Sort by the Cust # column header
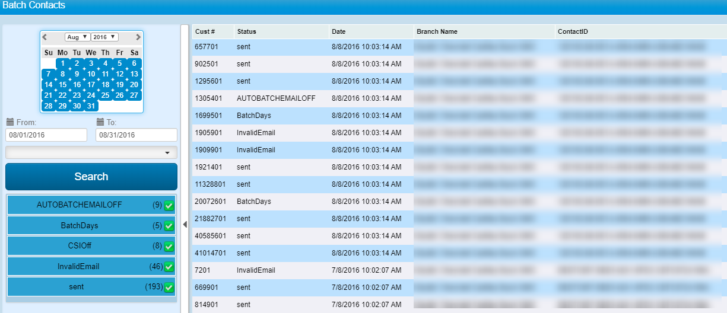The image size is (727, 313). click(205, 31)
